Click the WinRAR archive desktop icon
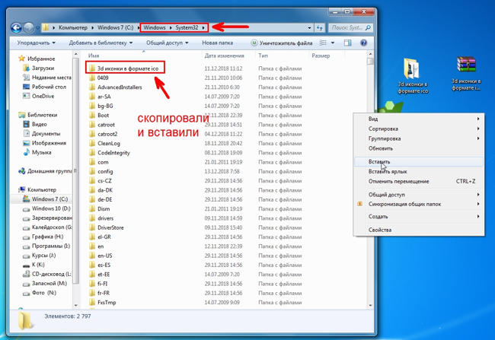The image size is (495, 340). pyautogui.click(x=466, y=65)
